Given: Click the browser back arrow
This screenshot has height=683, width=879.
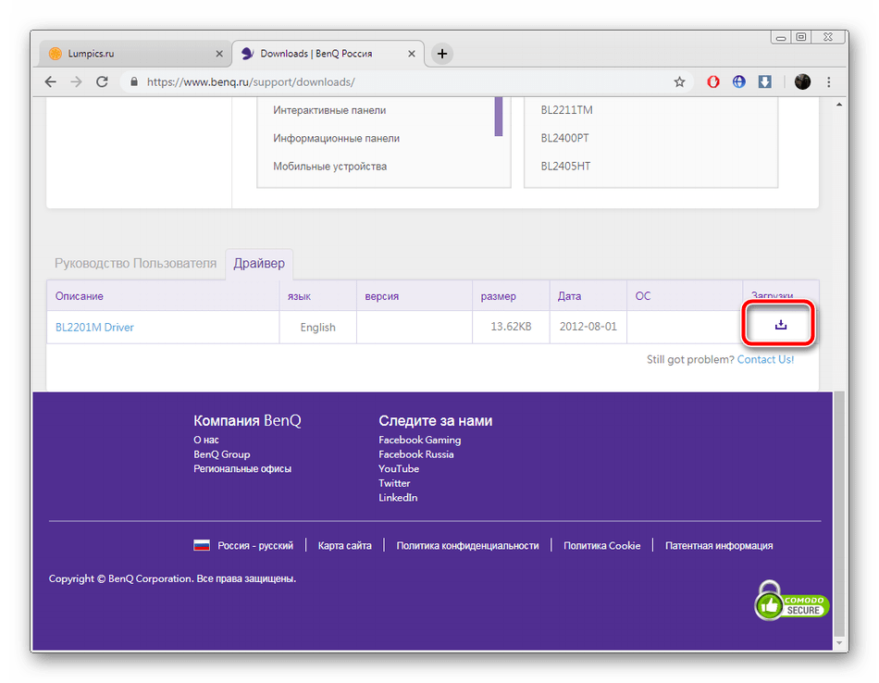Looking at the screenshot, I should click(x=51, y=81).
